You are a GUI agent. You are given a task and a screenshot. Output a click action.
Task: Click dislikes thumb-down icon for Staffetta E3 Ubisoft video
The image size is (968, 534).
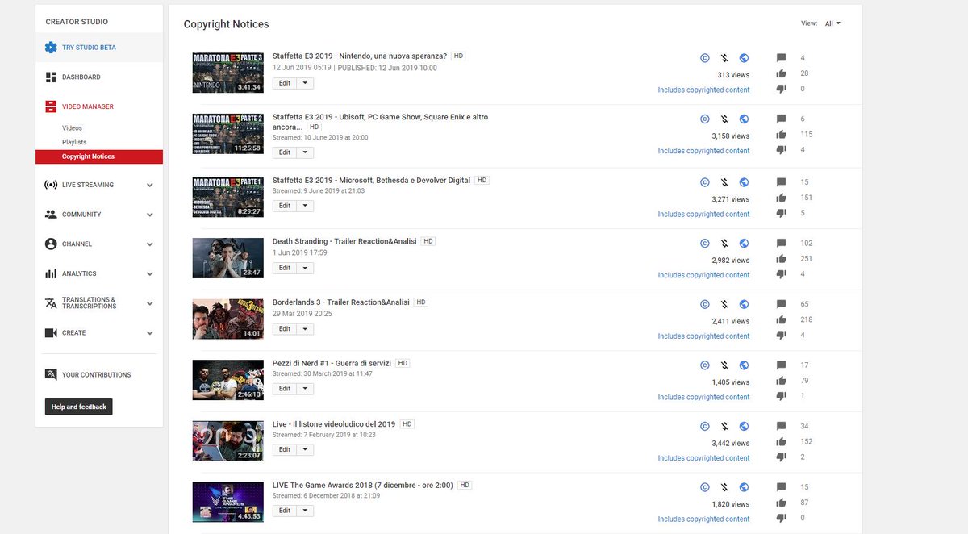pos(781,149)
